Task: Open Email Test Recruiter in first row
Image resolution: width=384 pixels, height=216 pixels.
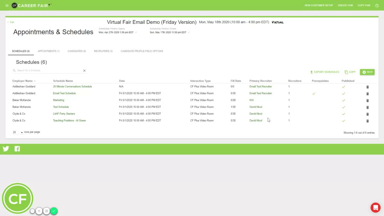Action: [x=261, y=87]
